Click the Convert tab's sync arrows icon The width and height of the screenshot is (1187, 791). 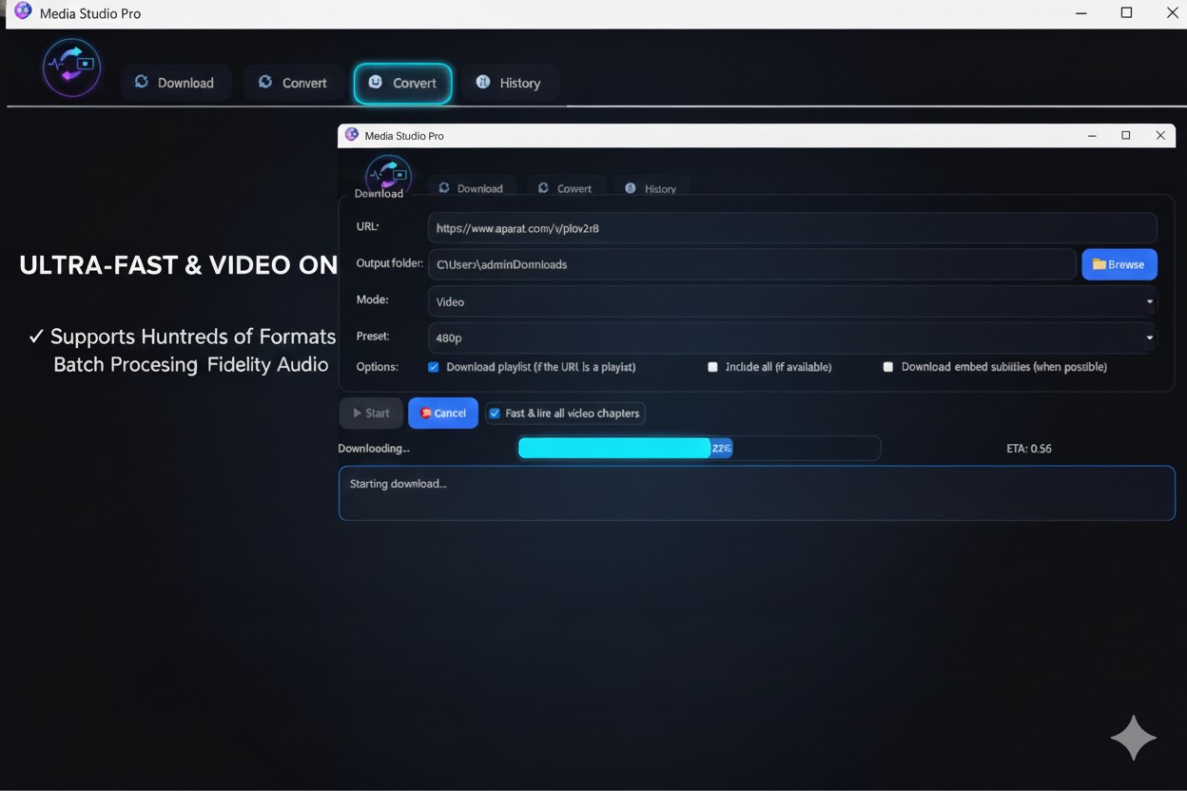263,83
